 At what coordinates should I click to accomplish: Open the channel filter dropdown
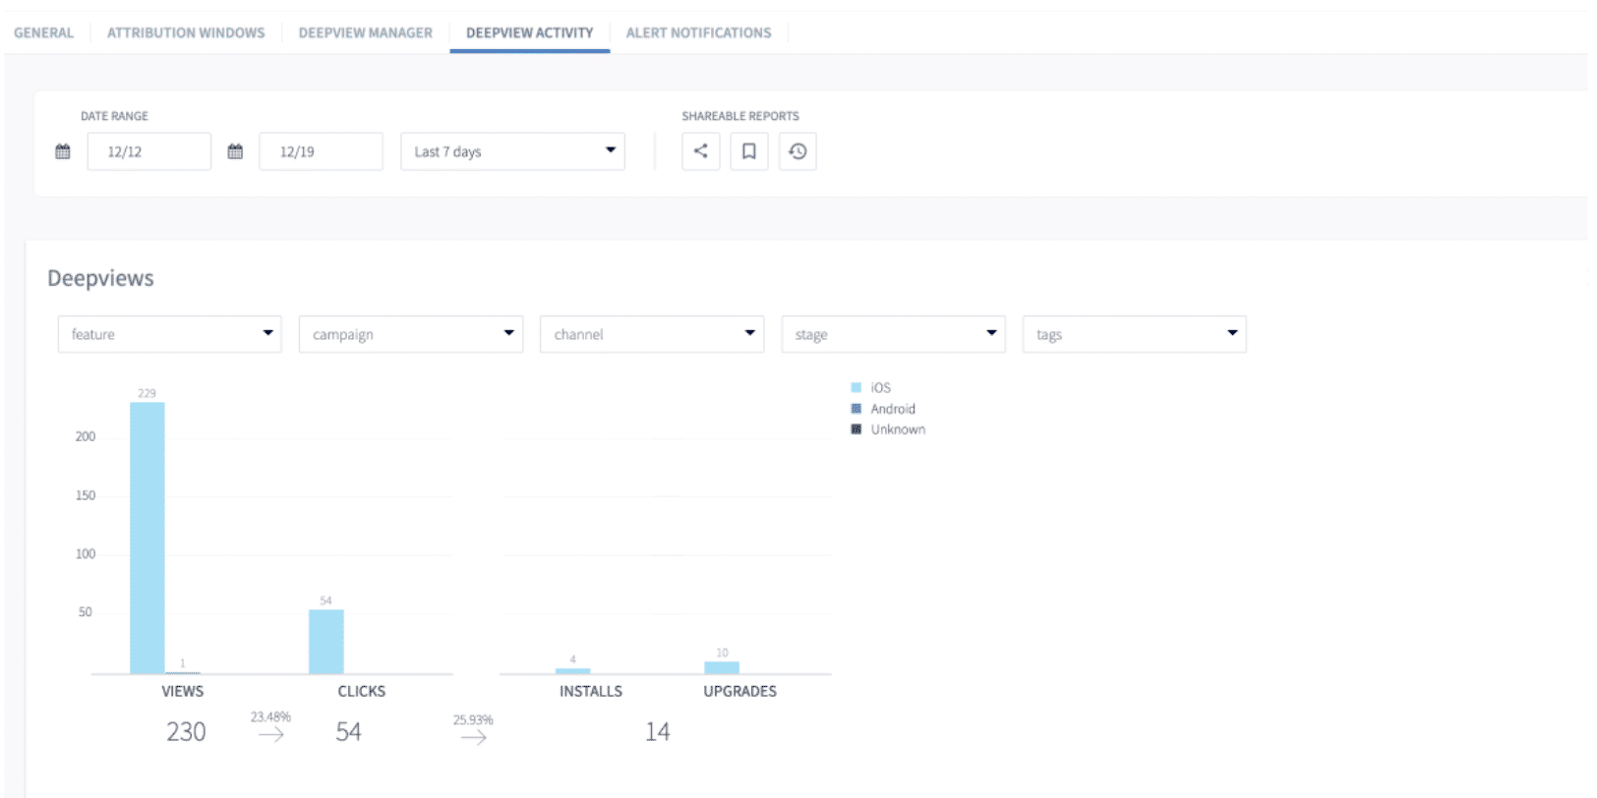pos(651,334)
